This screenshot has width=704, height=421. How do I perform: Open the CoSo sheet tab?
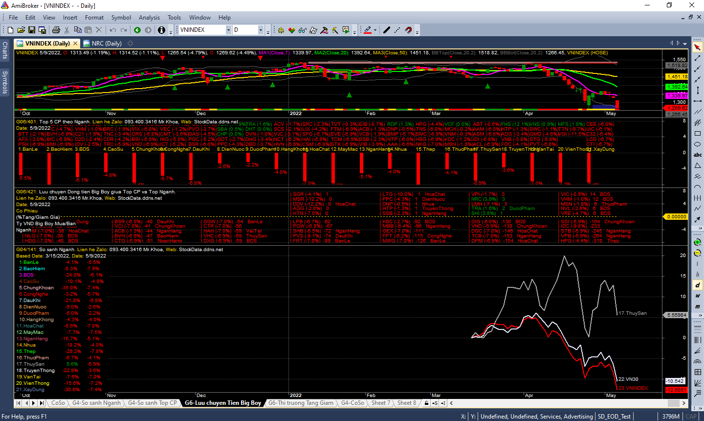point(58,403)
